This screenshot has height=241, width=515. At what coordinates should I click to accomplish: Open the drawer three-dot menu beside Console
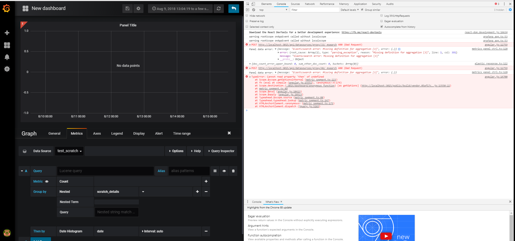coord(248,202)
